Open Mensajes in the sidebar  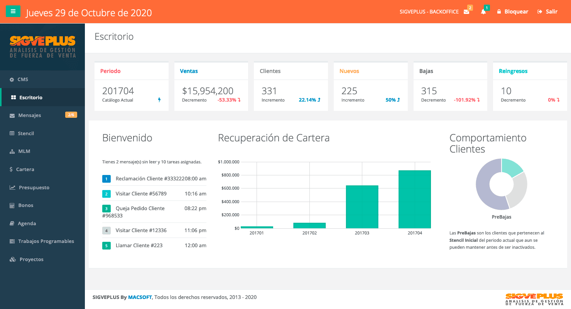[x=29, y=115]
